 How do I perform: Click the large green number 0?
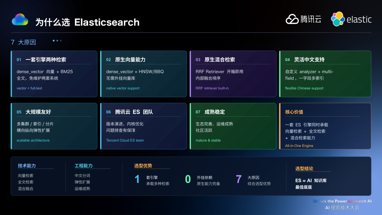[x=188, y=179]
